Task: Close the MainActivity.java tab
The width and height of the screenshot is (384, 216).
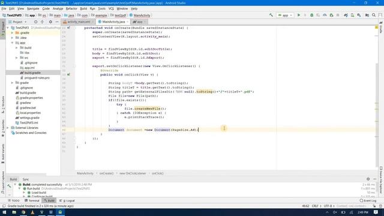Action: click(x=128, y=22)
